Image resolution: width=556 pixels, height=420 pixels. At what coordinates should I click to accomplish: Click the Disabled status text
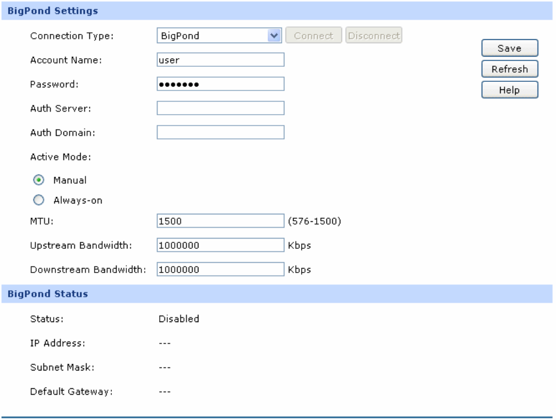[179, 319]
